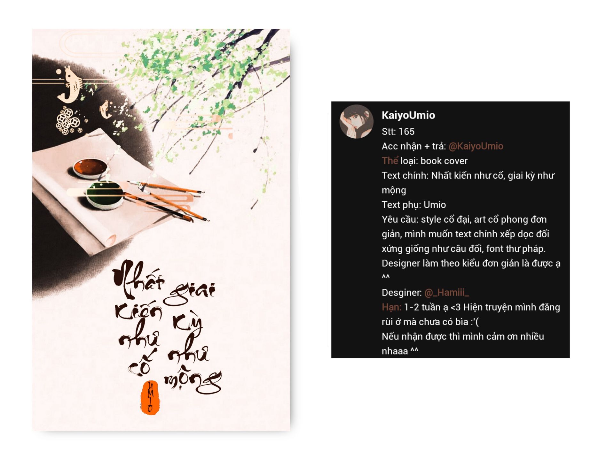The height and width of the screenshot is (460, 614).
Task: Click the orange Umio seal stamp
Action: click(x=150, y=397)
